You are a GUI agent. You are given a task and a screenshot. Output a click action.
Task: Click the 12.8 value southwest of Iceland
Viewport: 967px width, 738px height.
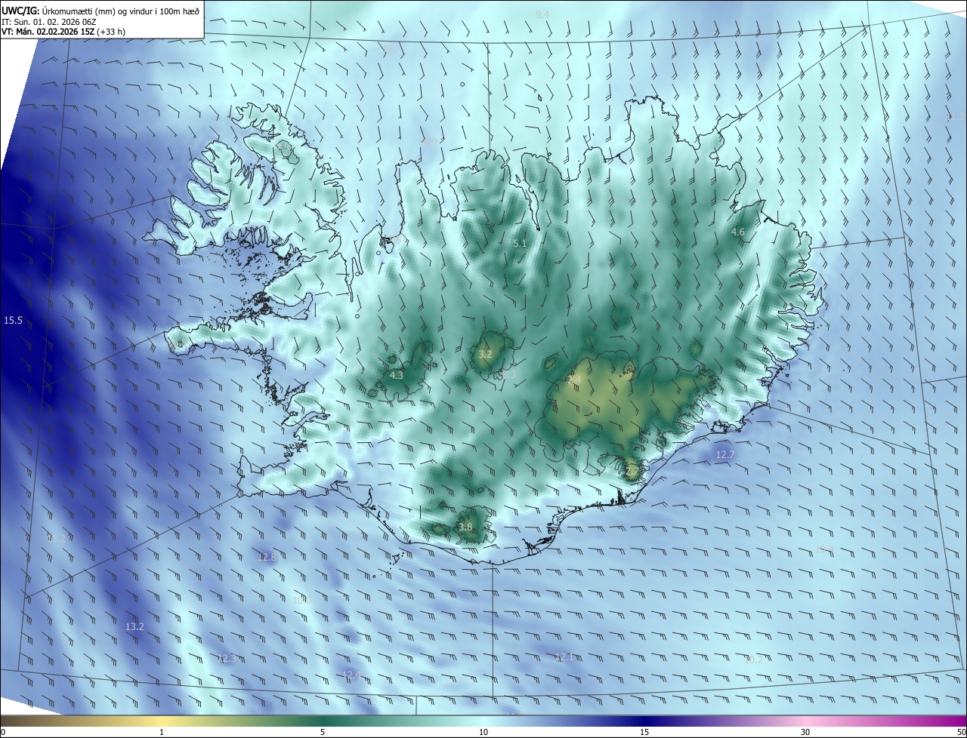tap(267, 557)
